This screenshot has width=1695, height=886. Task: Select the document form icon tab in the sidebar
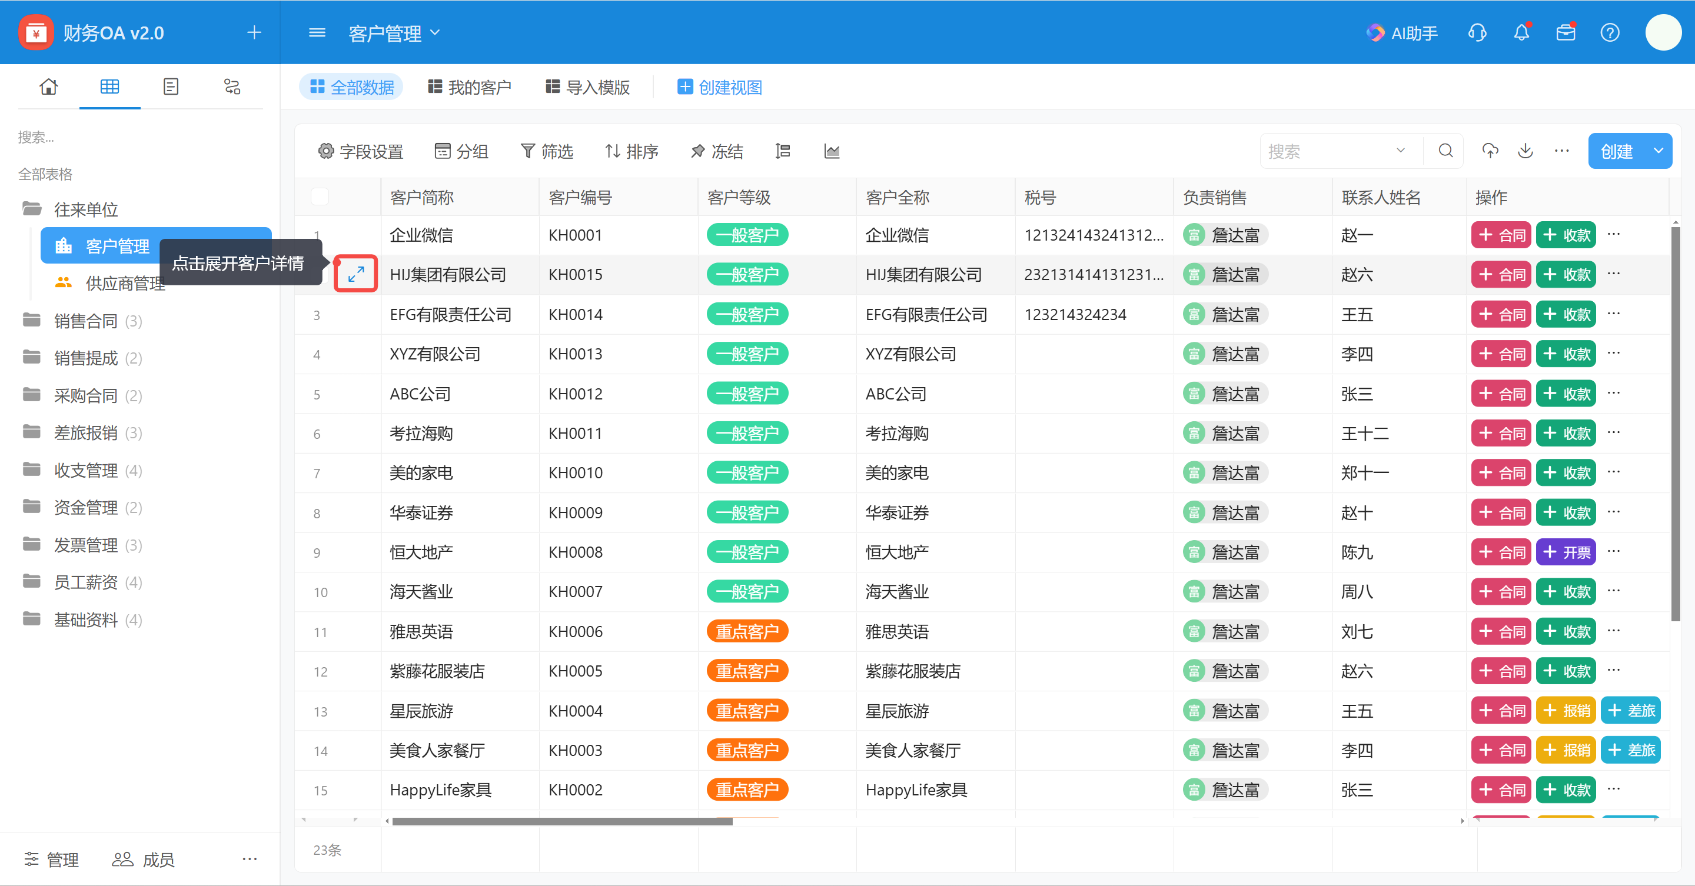tap(171, 86)
